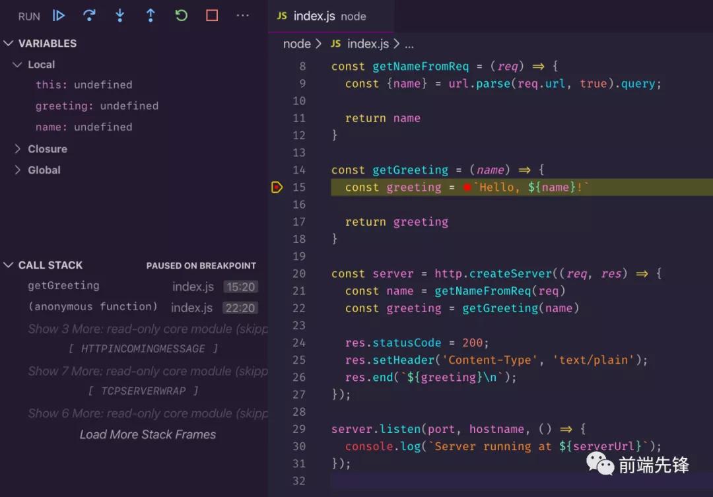Expand the Closure variables section

(17, 149)
